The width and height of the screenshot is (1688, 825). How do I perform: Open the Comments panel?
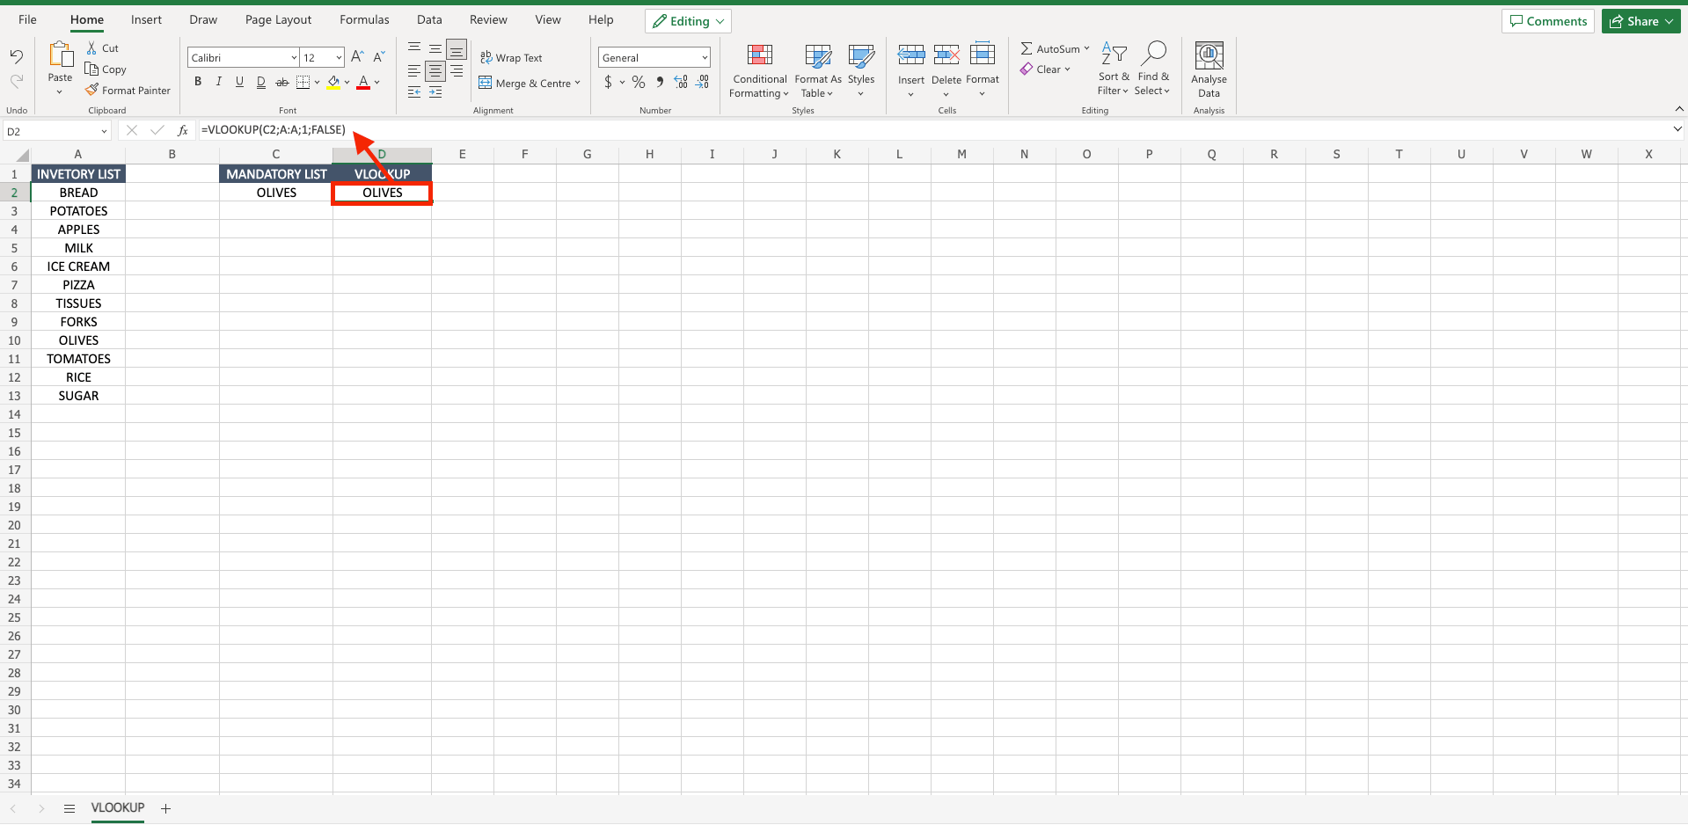pyautogui.click(x=1547, y=20)
